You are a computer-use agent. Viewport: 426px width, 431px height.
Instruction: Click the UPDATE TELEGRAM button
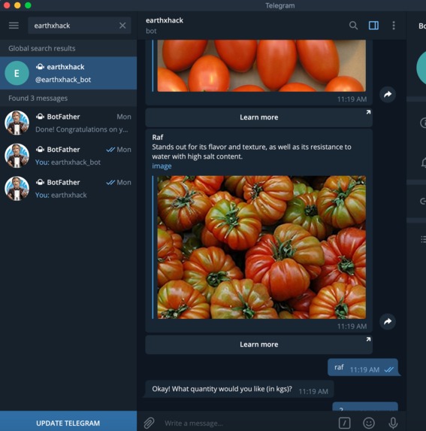pyautogui.click(x=68, y=421)
